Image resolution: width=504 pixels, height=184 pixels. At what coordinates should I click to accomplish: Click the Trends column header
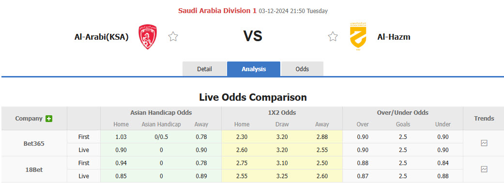[x=484, y=118]
